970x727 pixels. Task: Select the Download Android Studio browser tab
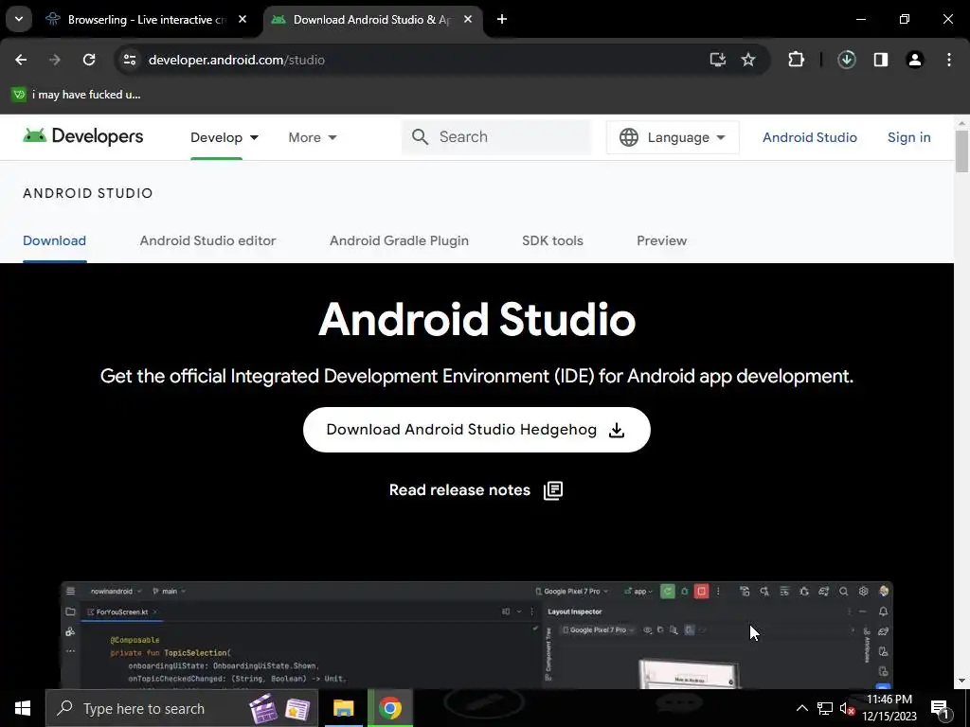[371, 20]
